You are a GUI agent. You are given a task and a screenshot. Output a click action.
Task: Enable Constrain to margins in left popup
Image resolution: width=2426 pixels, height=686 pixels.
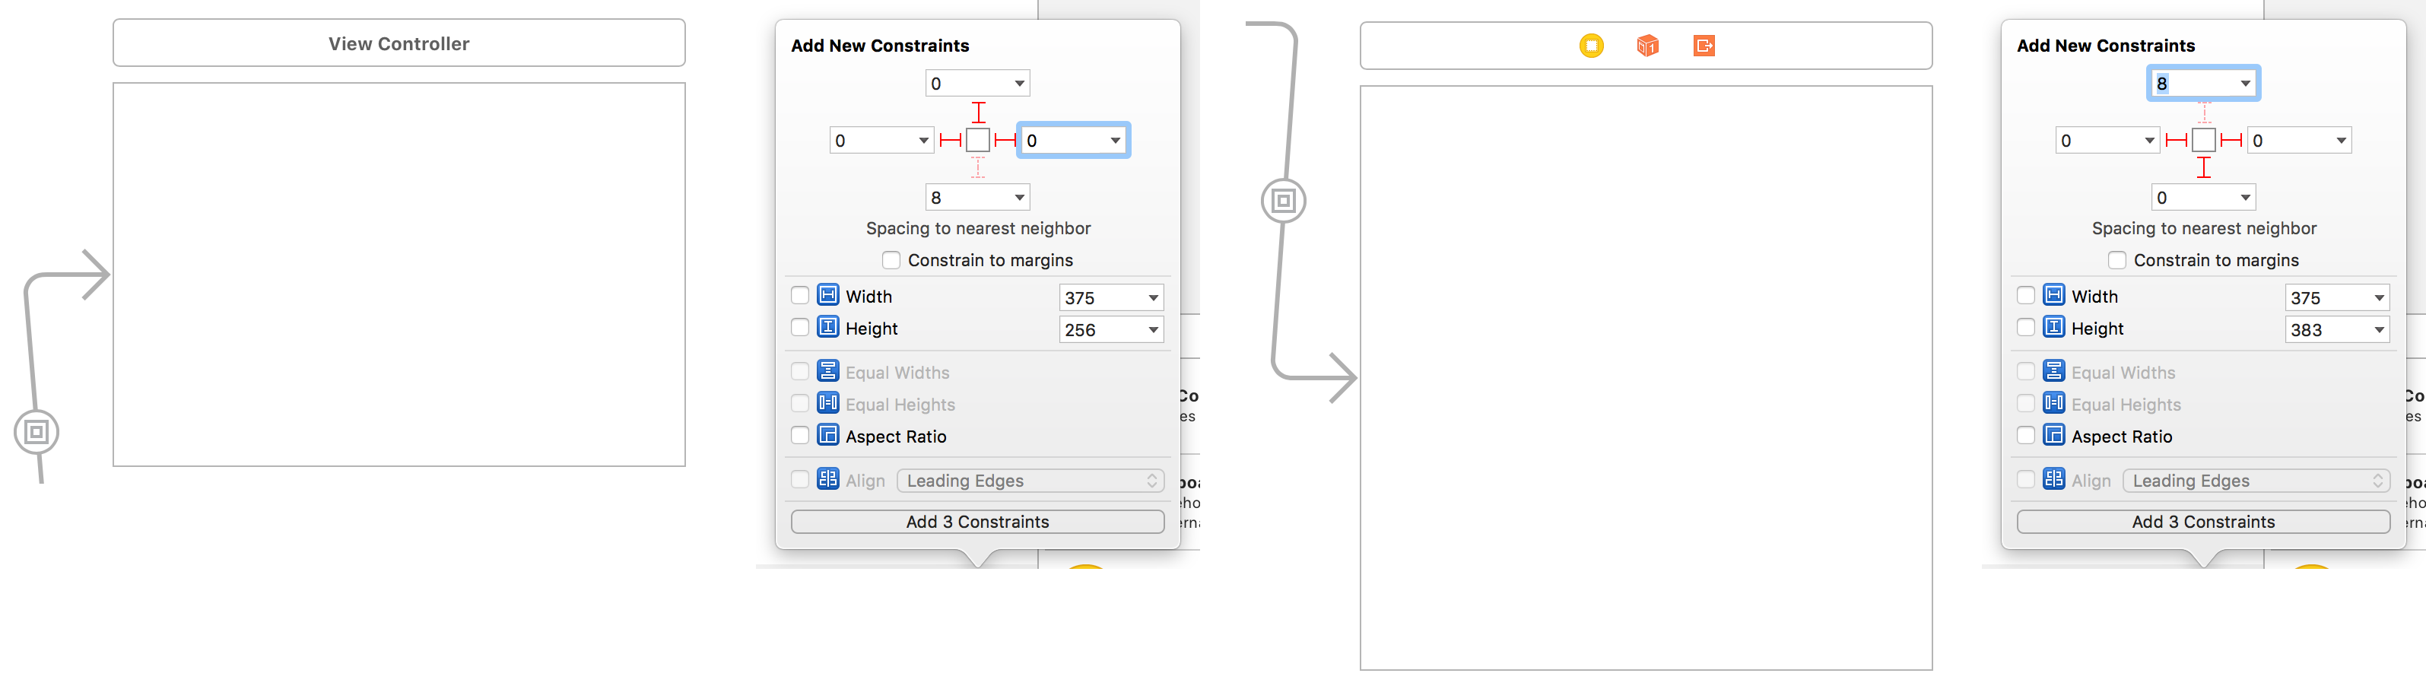891,259
